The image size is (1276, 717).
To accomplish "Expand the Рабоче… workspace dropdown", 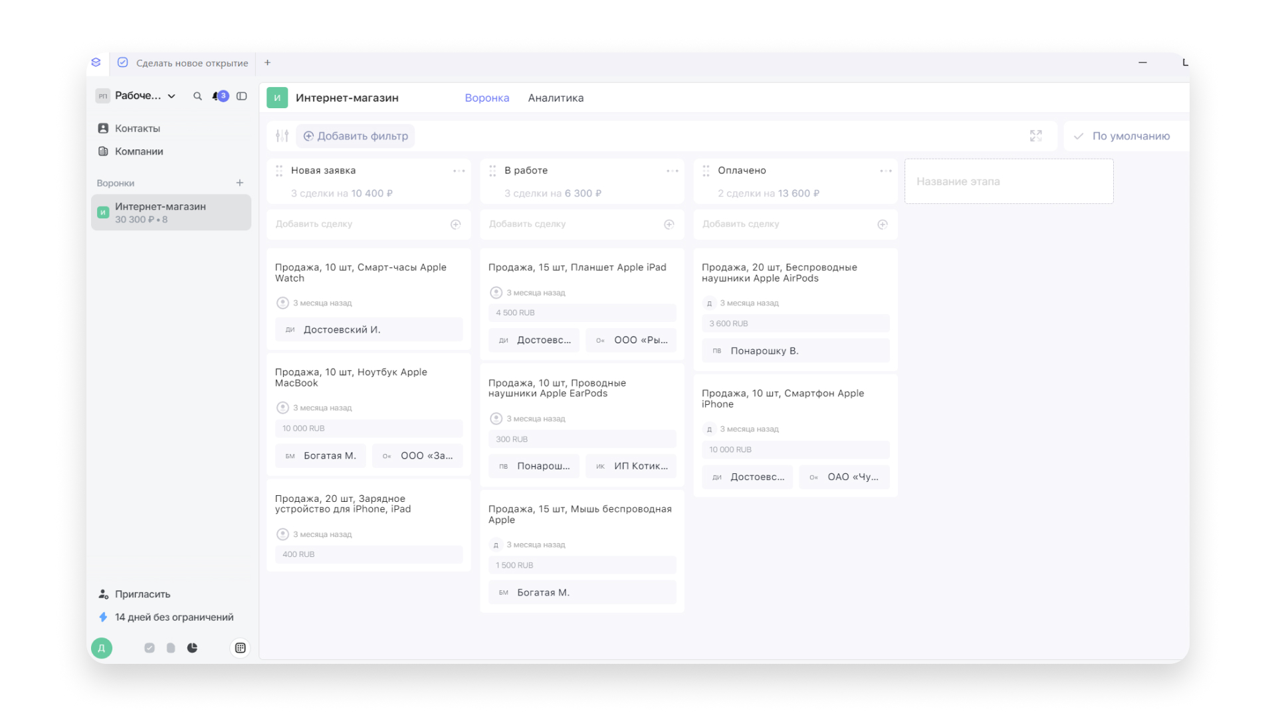I will (x=136, y=96).
